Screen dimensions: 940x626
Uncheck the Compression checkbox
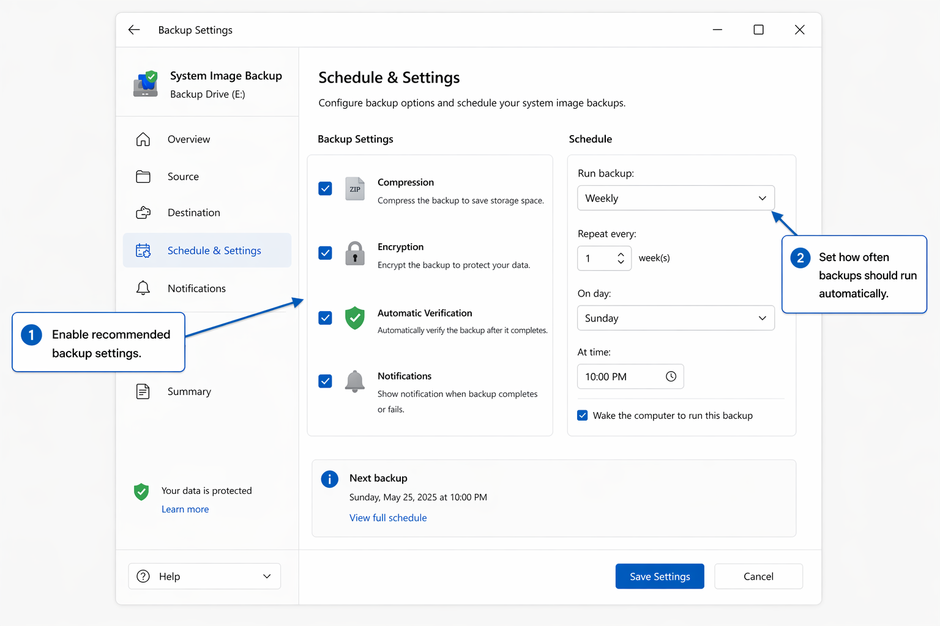[x=325, y=189]
